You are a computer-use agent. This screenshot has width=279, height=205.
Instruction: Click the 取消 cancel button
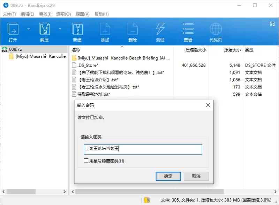(x=196, y=176)
